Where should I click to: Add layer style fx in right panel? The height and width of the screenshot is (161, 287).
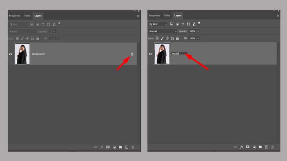(242, 147)
